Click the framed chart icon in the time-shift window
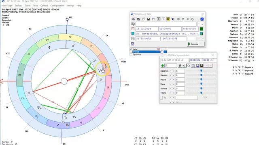Viewport: 259px width, 145px height. pos(193,66)
